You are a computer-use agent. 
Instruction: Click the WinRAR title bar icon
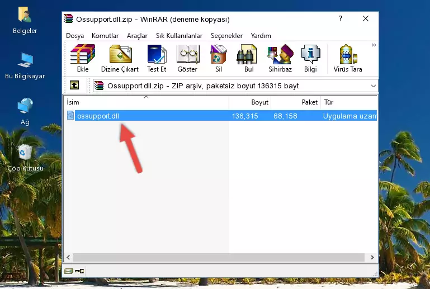point(69,18)
